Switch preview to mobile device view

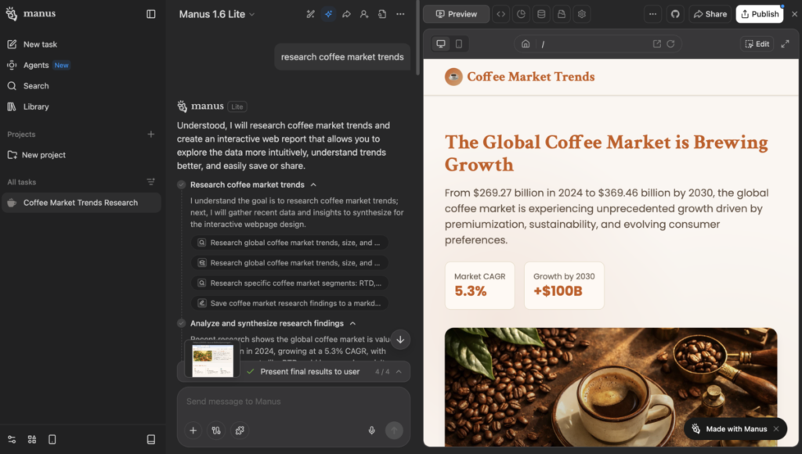[x=459, y=44]
